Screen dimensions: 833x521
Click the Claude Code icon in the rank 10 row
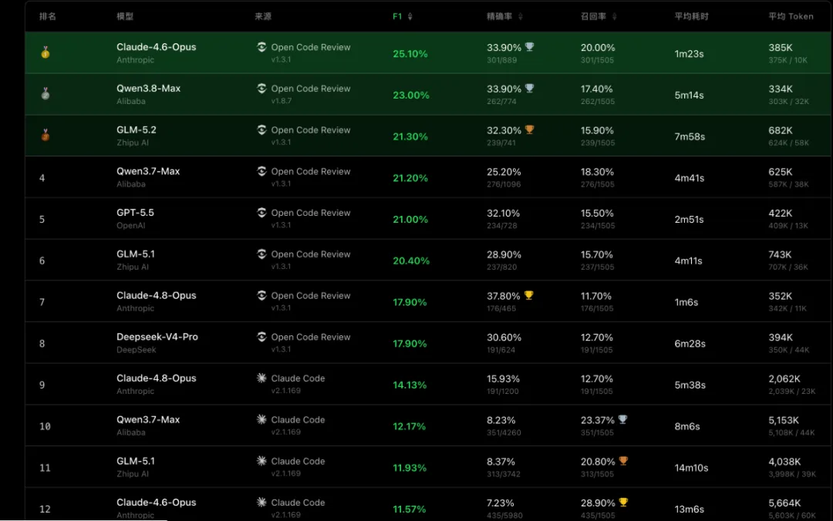pos(261,419)
